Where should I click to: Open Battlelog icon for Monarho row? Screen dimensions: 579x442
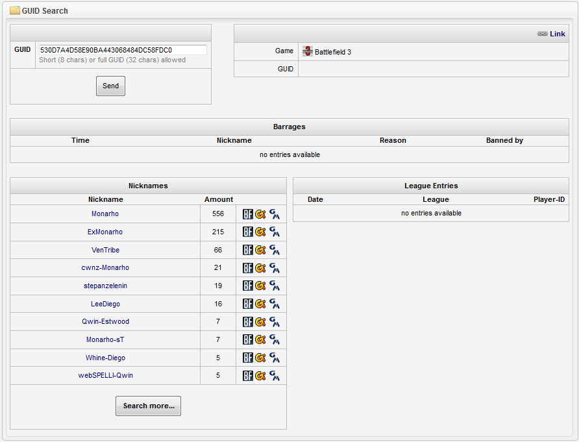pos(248,214)
